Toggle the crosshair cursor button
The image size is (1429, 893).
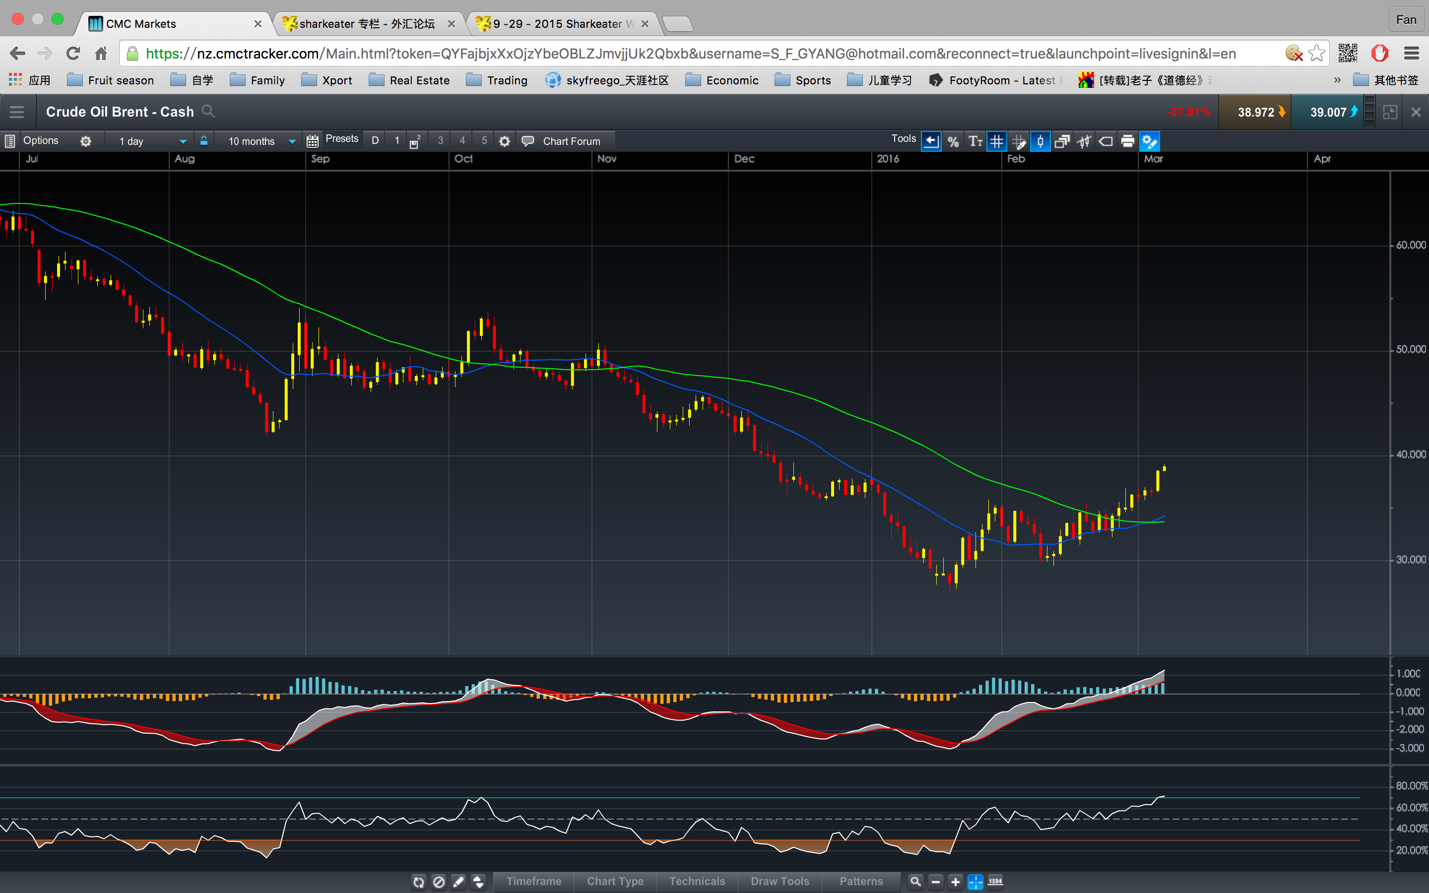[975, 882]
